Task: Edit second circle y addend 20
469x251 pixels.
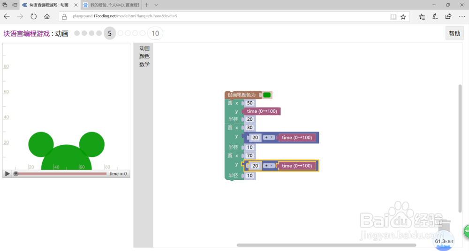Action: tap(255, 138)
